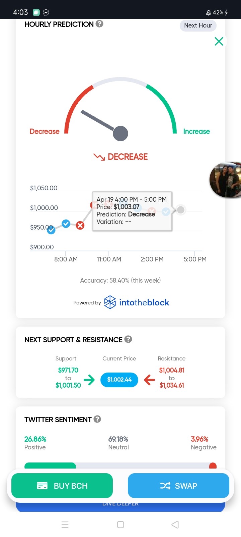Viewport: 241px width, 537px height.
Task: Tap the BUY BCH button
Action: point(62,486)
